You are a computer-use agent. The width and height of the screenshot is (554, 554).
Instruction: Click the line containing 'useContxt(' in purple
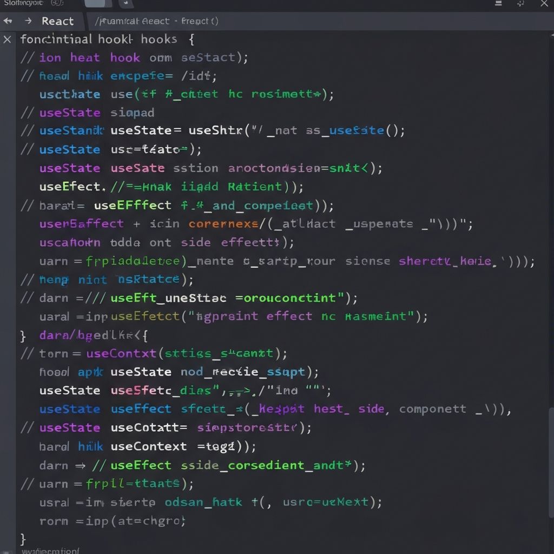[x=154, y=353]
